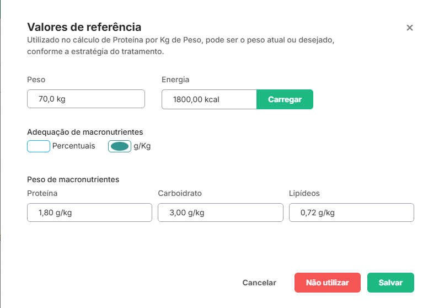The width and height of the screenshot is (439, 308).
Task: Click the Lipídeos label text
Action: click(x=304, y=193)
